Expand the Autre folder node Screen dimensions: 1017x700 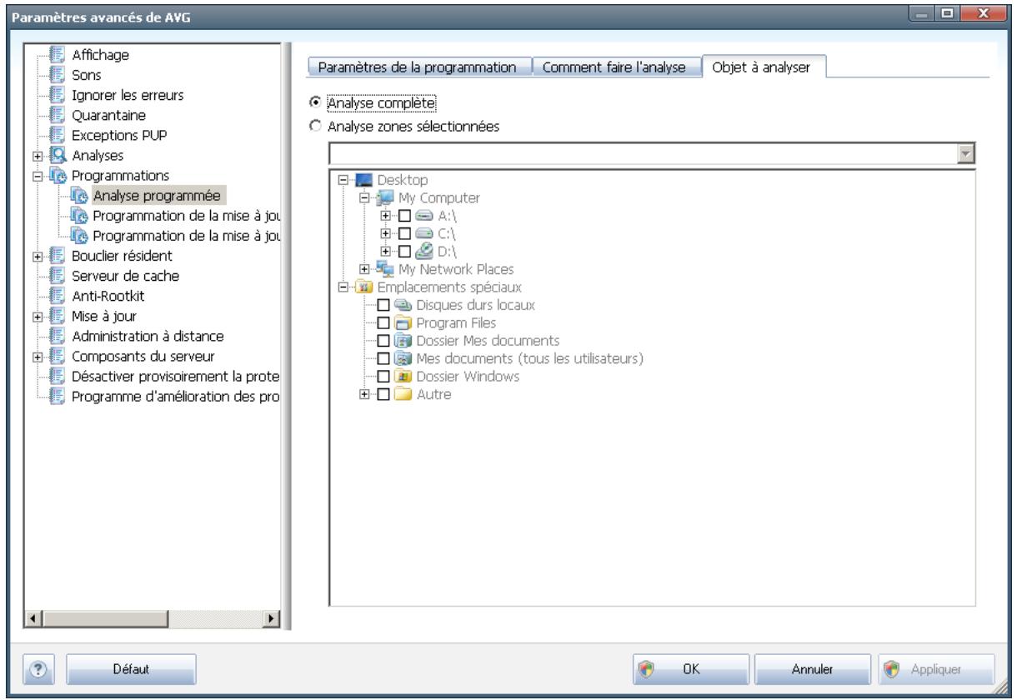(364, 394)
